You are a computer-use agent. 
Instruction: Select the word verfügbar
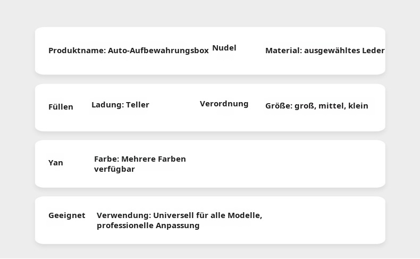[x=114, y=169]
